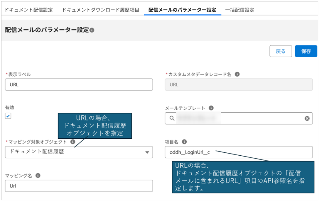This screenshot has width=319, height=201.
Task: Click the disabled カスタムメタデータレコード名 field
Action: tap(238, 85)
